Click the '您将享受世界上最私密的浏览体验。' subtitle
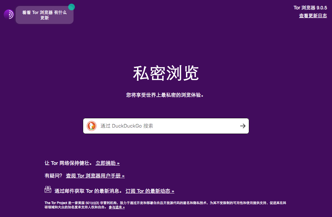 [x=165, y=95]
